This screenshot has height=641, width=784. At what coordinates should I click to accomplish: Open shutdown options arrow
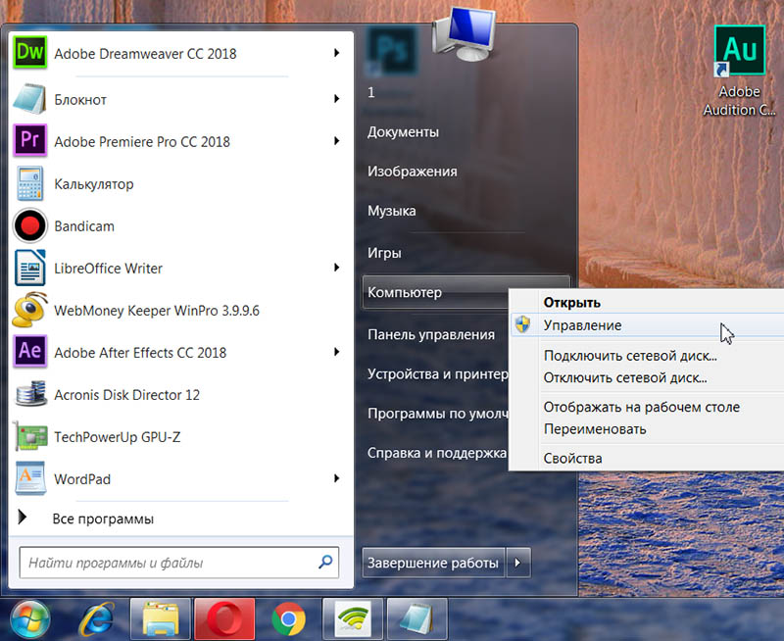(518, 563)
